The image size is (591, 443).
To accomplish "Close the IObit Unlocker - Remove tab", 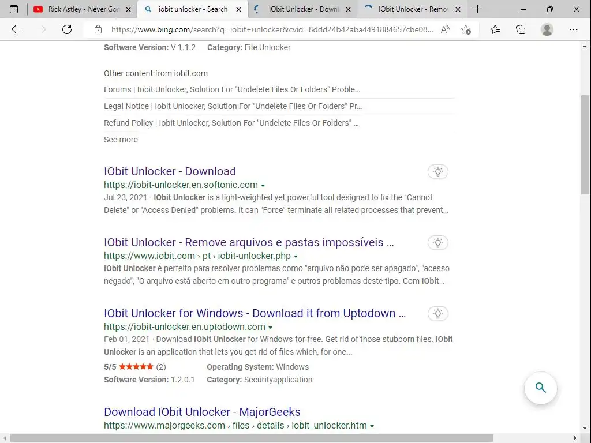I will click(x=458, y=9).
